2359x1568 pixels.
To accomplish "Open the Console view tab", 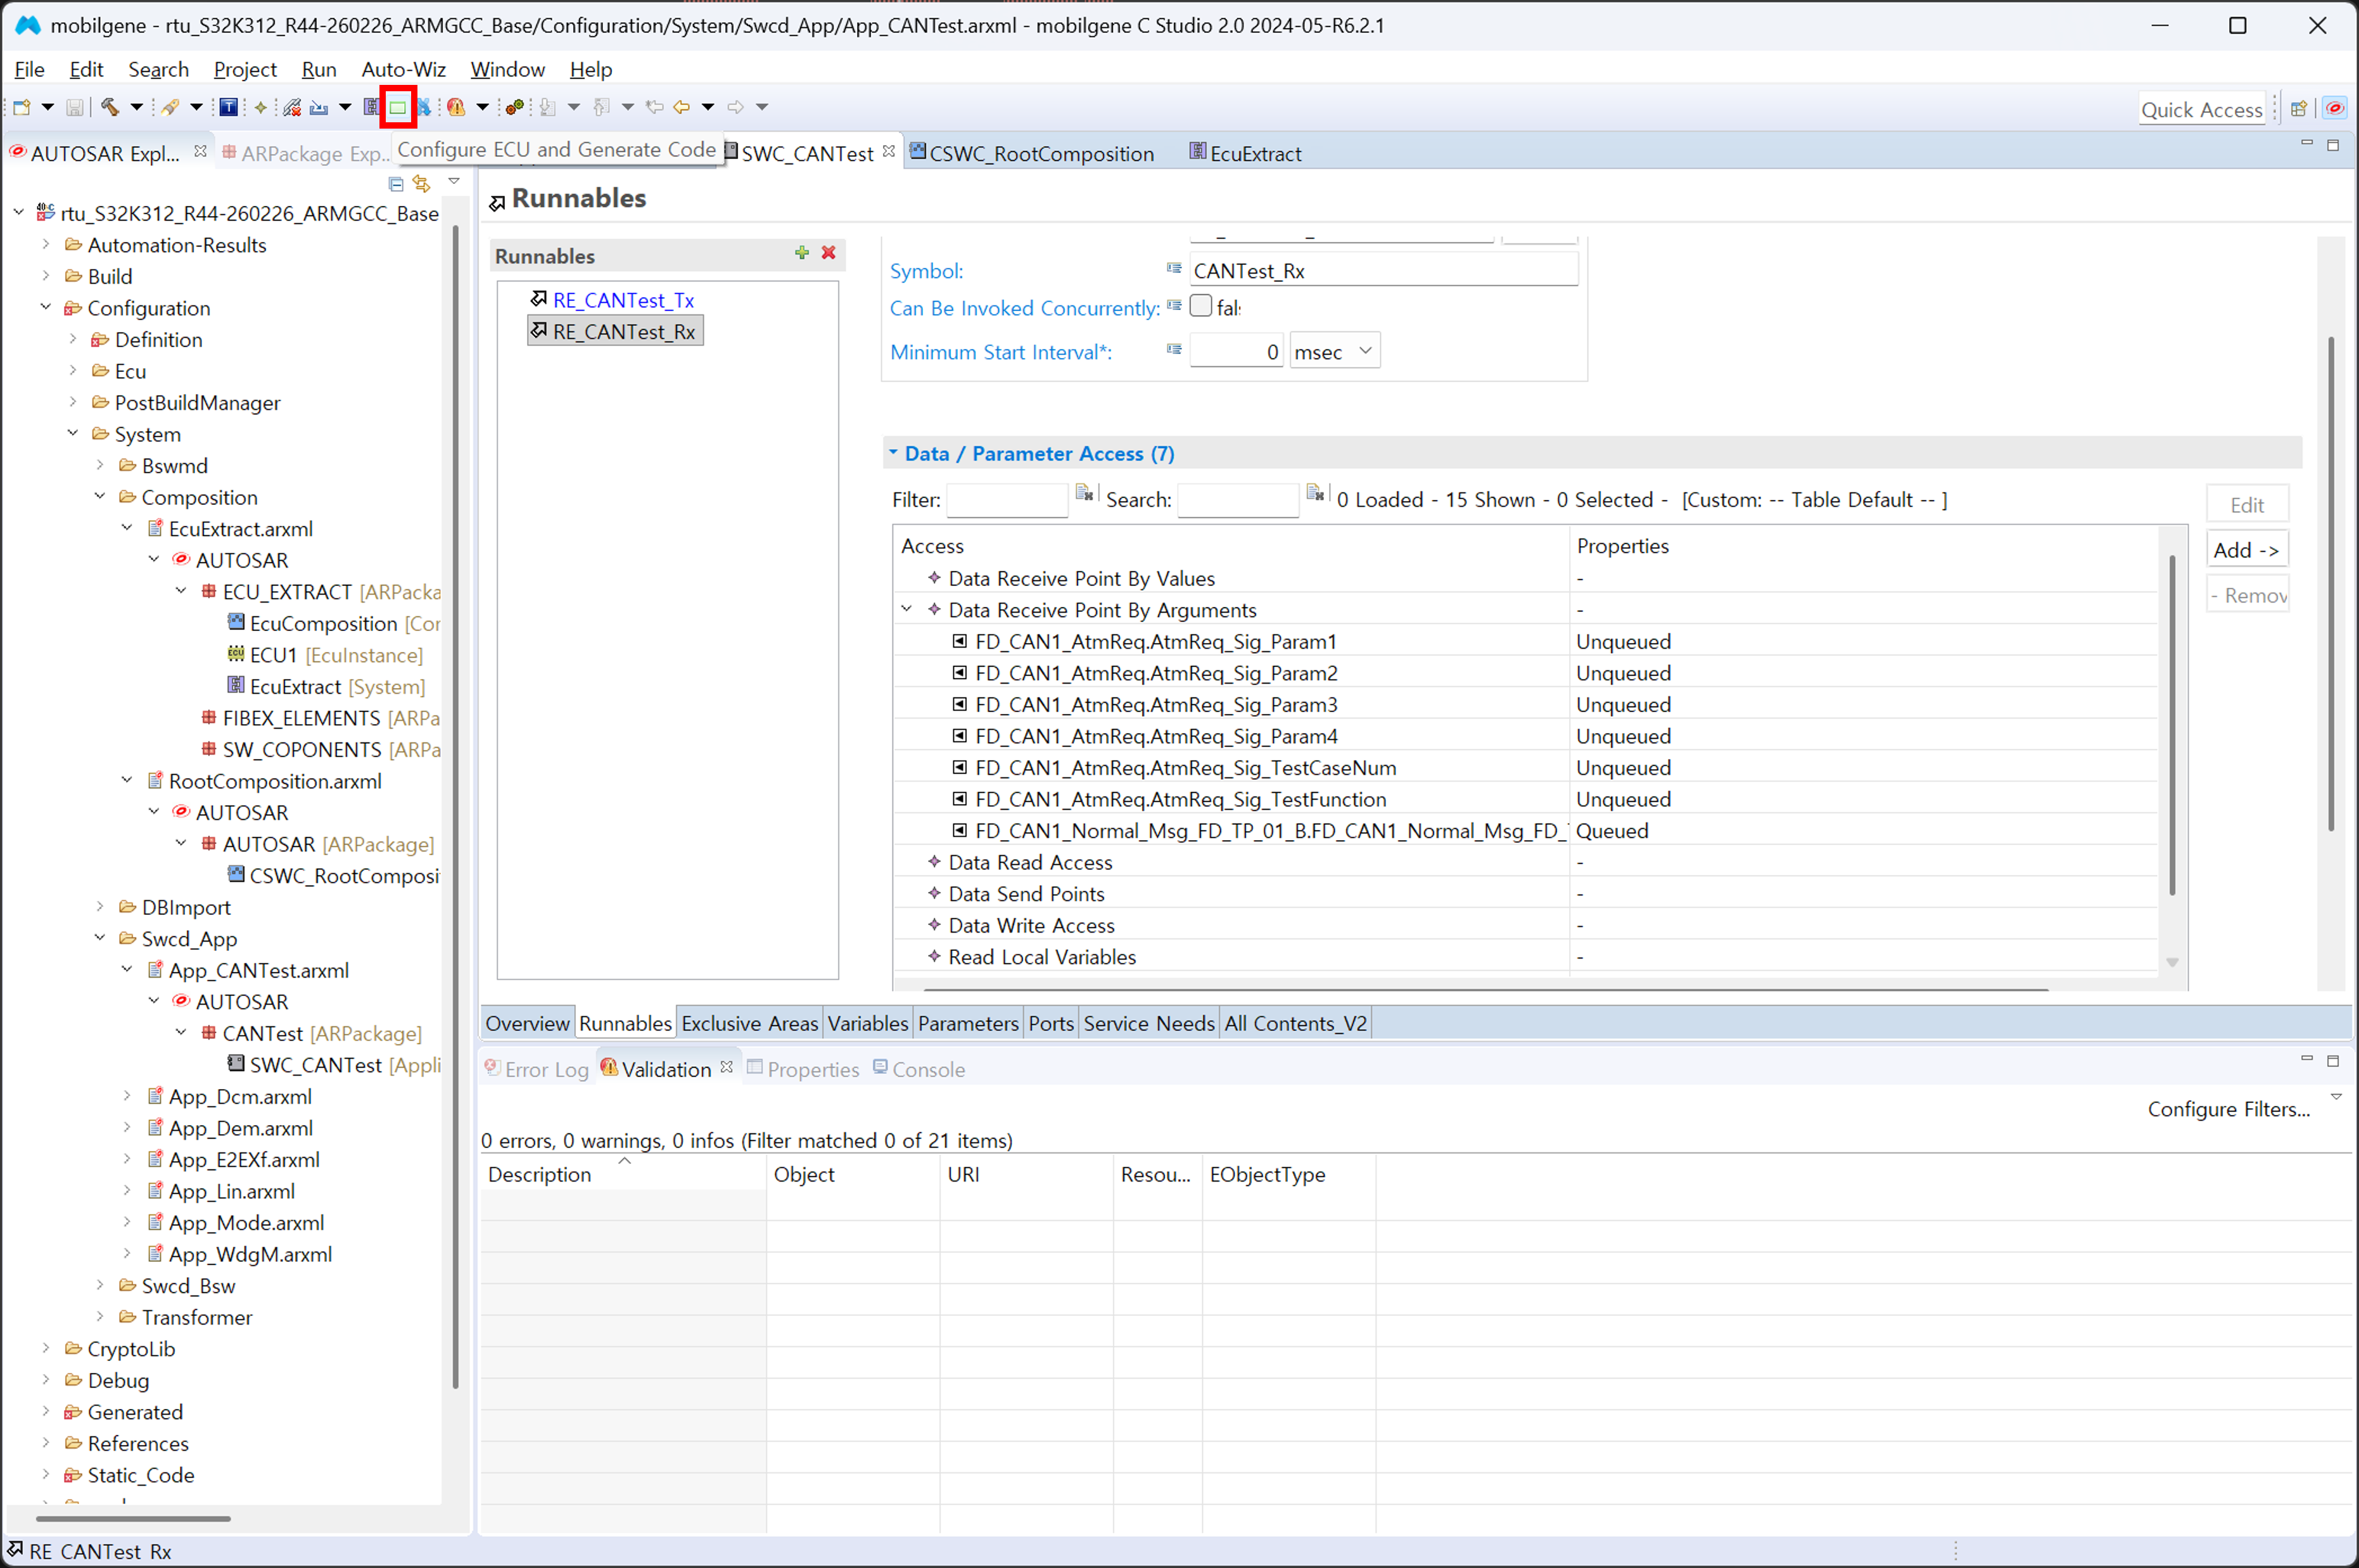I will click(x=919, y=1069).
